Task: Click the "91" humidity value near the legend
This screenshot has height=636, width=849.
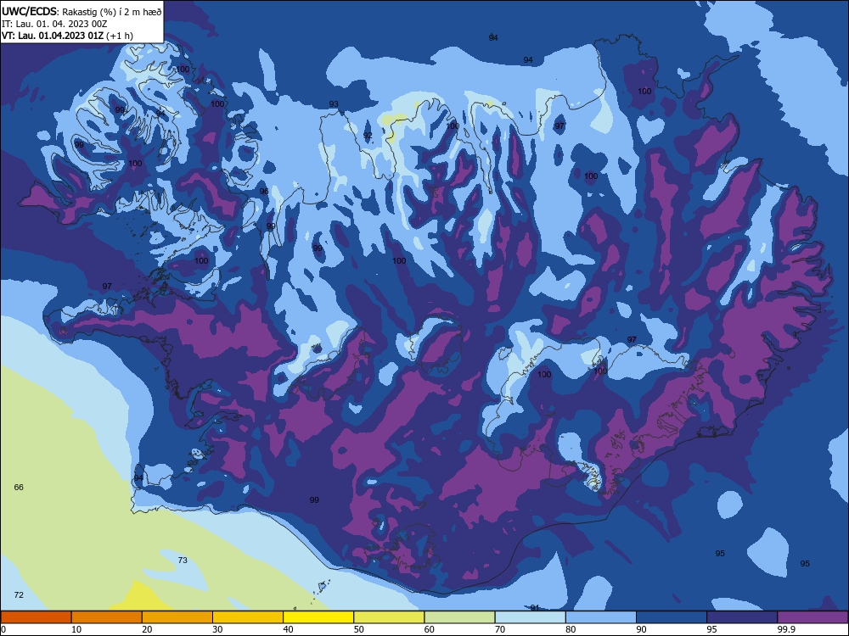Action: (x=534, y=608)
